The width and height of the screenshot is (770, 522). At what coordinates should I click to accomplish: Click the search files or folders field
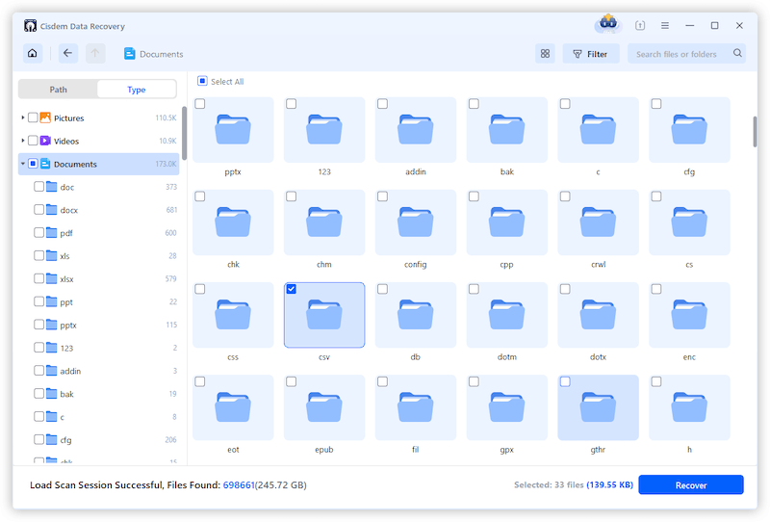tap(686, 54)
